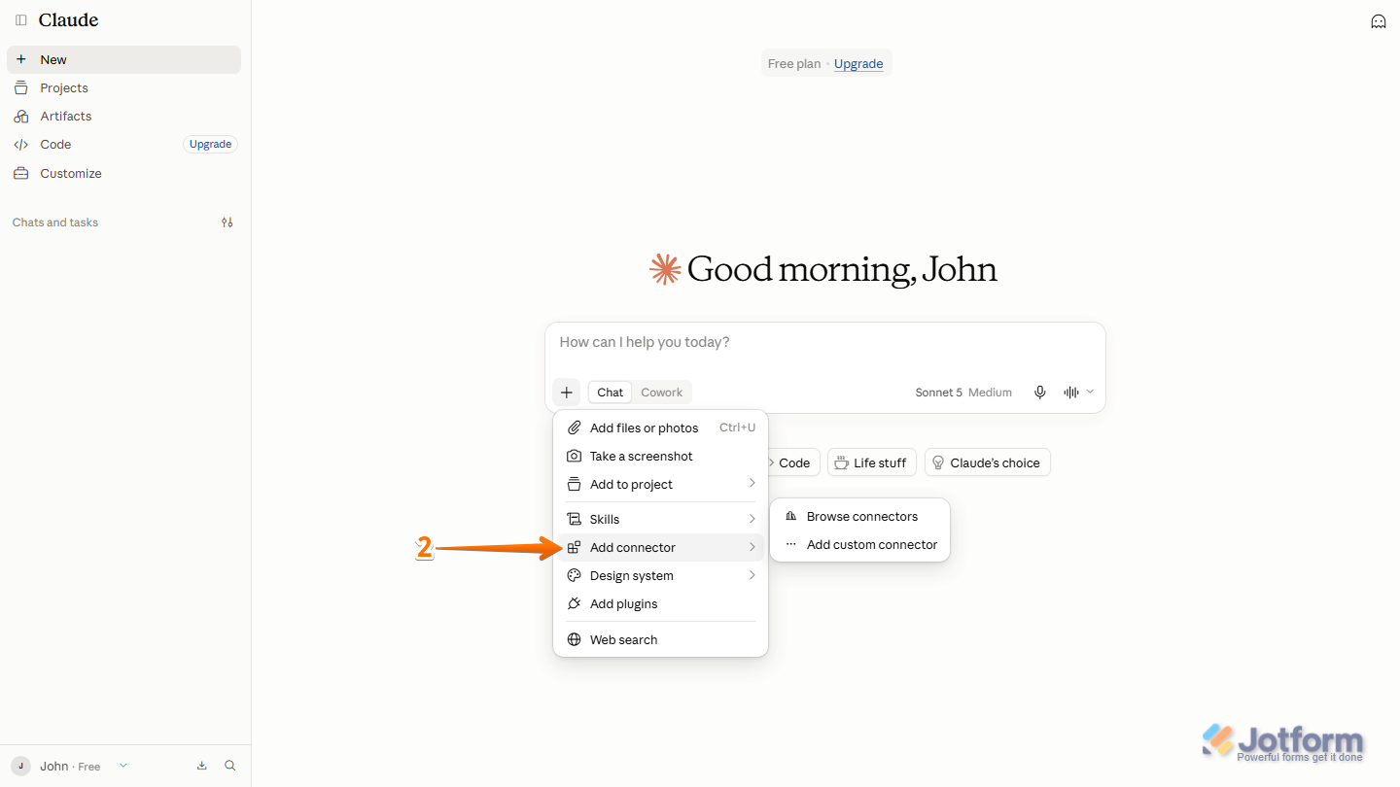Start a New chat from the sidebar

[x=124, y=59]
